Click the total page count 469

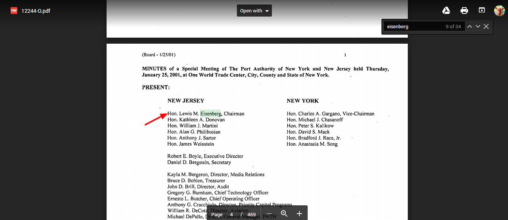[252, 214]
